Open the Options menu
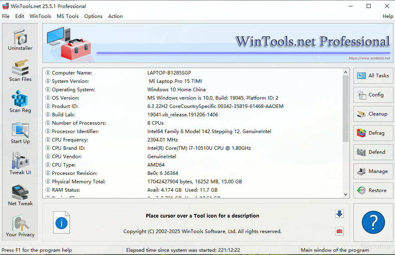 (93, 16)
